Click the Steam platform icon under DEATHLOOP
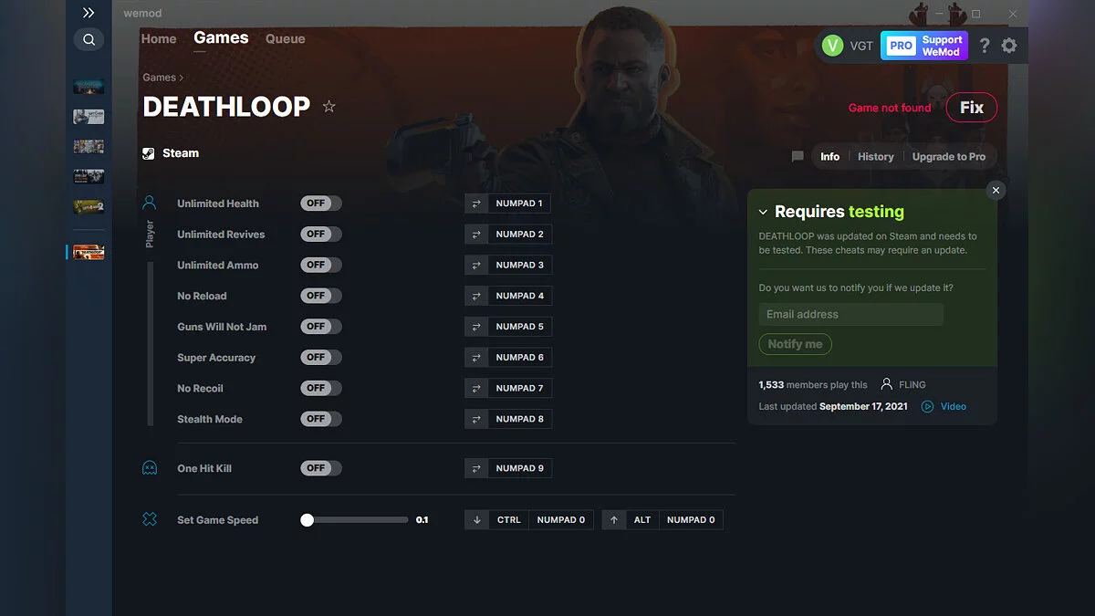 [148, 152]
